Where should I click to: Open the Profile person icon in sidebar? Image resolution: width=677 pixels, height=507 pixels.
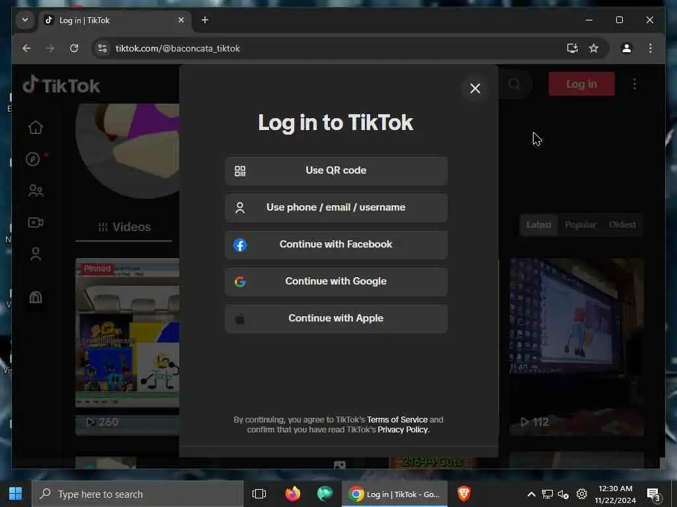(x=36, y=254)
